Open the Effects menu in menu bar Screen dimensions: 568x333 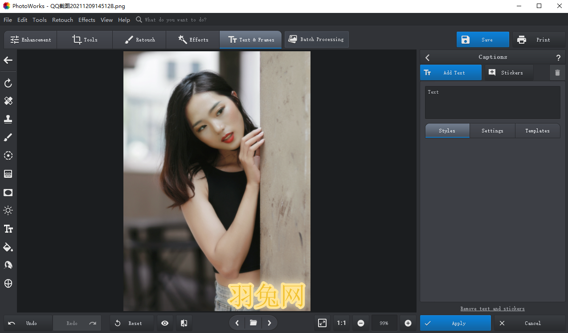[86, 20]
